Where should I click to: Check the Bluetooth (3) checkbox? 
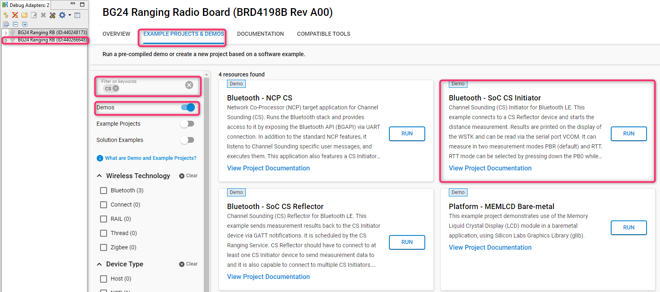(x=104, y=190)
